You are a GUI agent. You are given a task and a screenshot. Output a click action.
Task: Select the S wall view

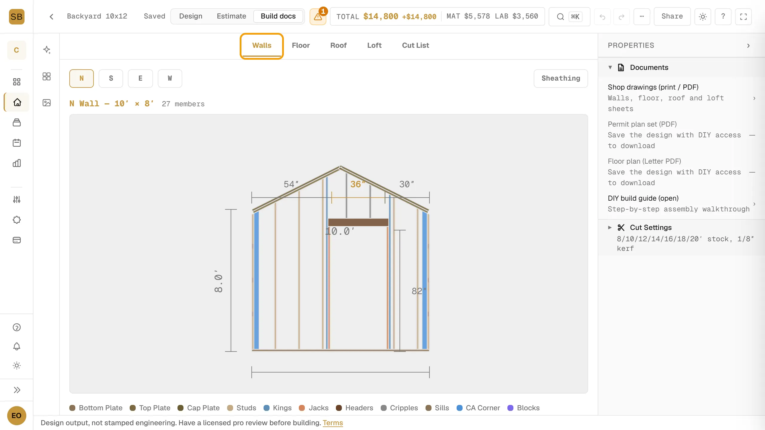click(111, 79)
